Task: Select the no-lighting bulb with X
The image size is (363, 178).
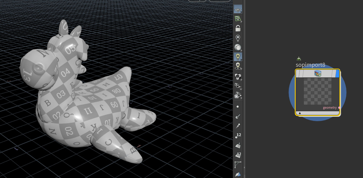Action: (x=238, y=38)
